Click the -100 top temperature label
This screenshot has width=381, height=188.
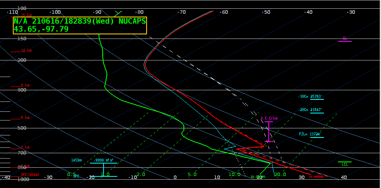coord(55,12)
